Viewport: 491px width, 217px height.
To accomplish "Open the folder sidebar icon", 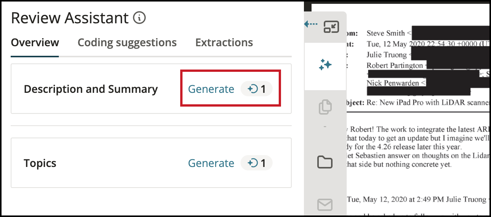I will point(325,162).
